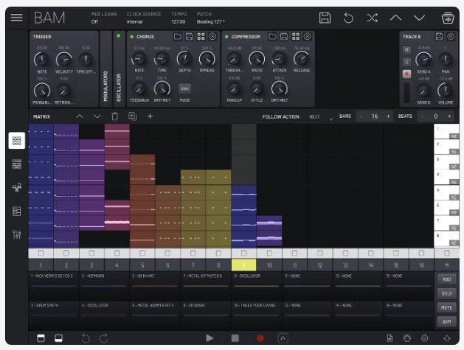
Task: Open audio file export icon
Action: tap(390, 338)
